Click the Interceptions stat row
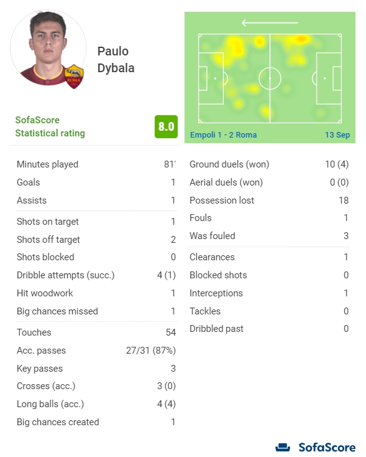 [269, 293]
